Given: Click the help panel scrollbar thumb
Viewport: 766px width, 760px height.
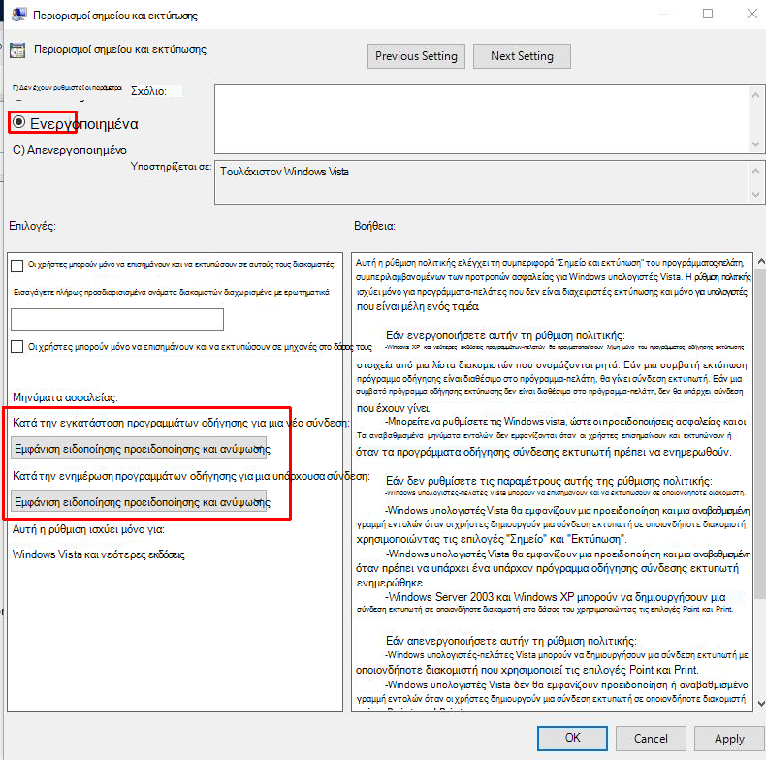Looking at the screenshot, I should pyautogui.click(x=760, y=434).
